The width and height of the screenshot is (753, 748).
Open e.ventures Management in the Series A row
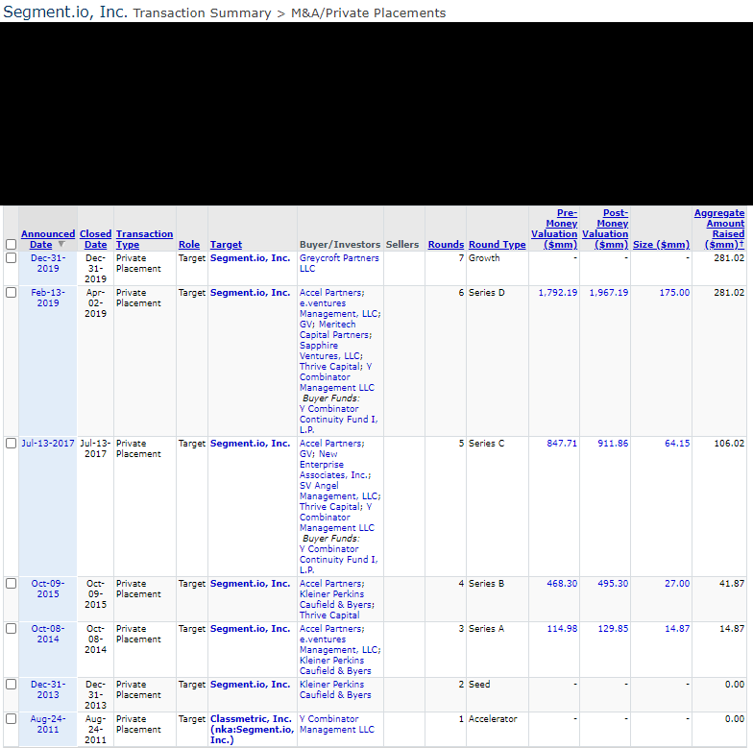340,644
